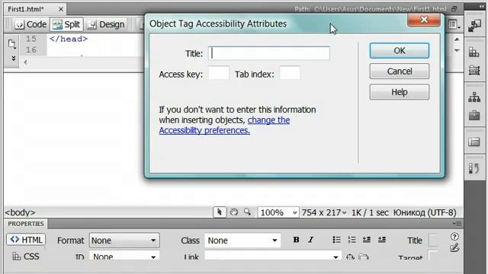Click the Access key field
Image resolution: width=488 pixels, height=274 pixels.
coord(219,73)
